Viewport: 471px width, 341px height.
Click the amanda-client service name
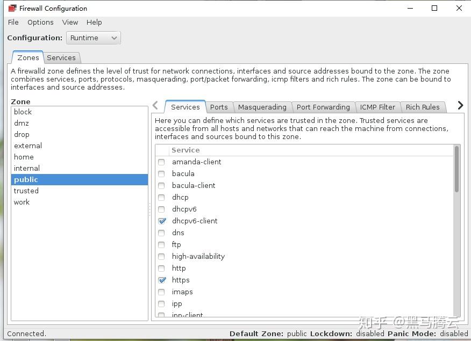coord(196,162)
